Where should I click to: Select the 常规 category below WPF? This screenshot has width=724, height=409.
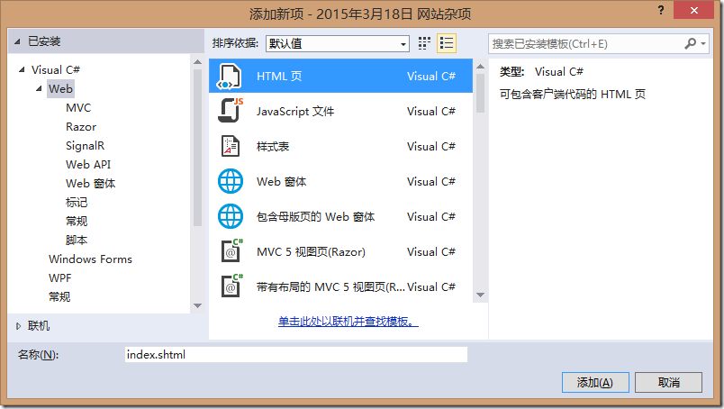[59, 297]
